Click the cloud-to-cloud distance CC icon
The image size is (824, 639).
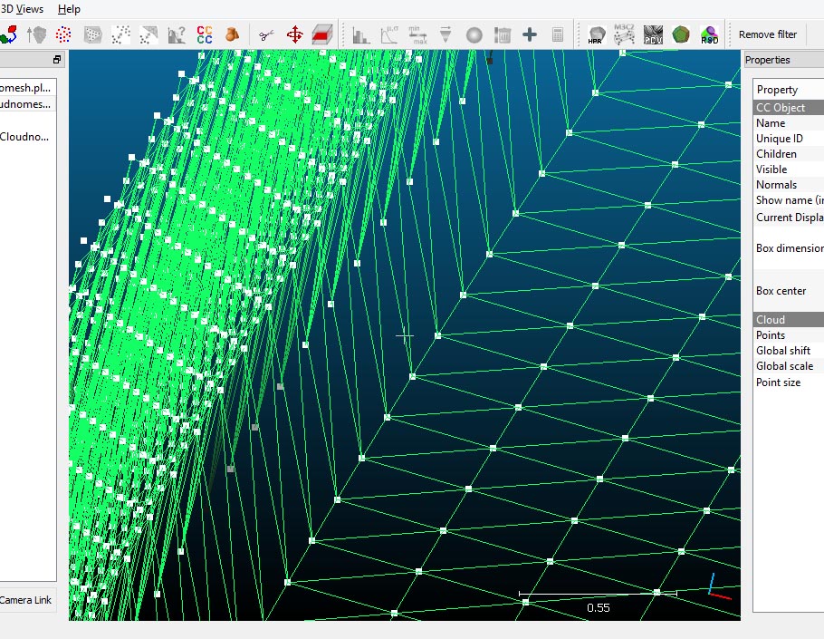click(x=204, y=34)
